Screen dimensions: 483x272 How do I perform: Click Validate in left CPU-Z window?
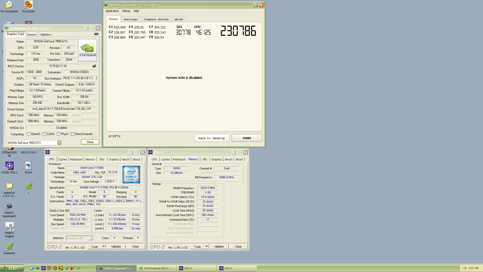[116, 247]
